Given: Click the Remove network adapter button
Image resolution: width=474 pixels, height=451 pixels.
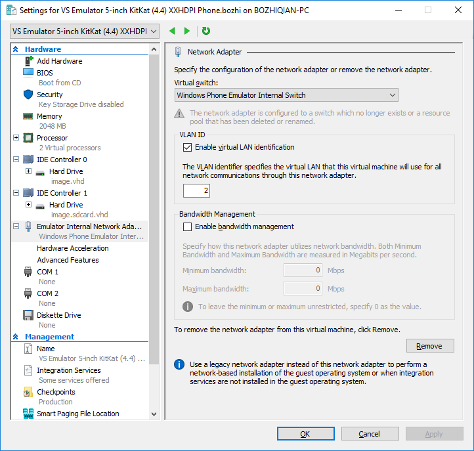Looking at the screenshot, I should [430, 346].
